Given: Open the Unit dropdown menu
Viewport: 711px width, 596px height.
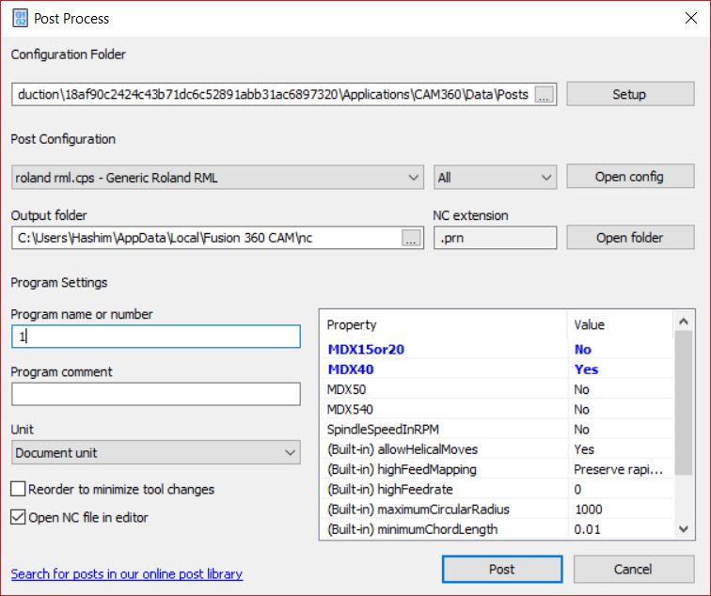Looking at the screenshot, I should point(156,452).
